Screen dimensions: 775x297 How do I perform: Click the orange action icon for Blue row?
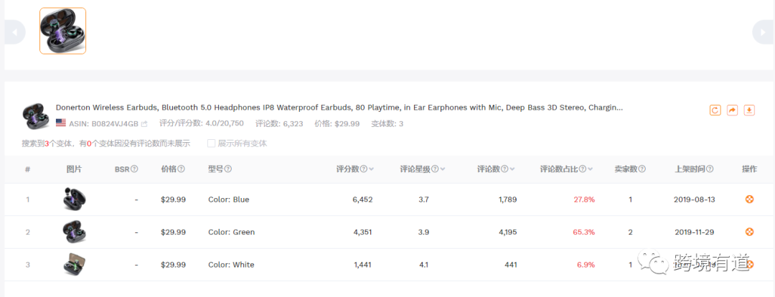(x=749, y=199)
